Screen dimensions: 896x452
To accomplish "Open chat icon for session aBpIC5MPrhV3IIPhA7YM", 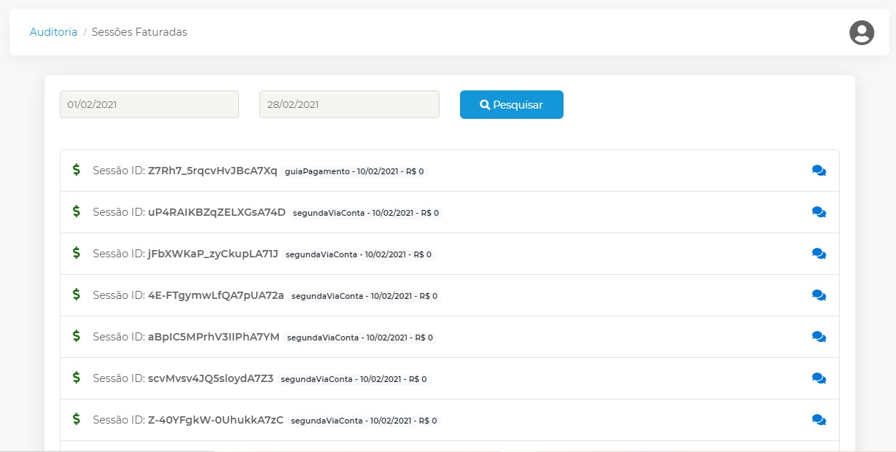I will coord(819,337).
